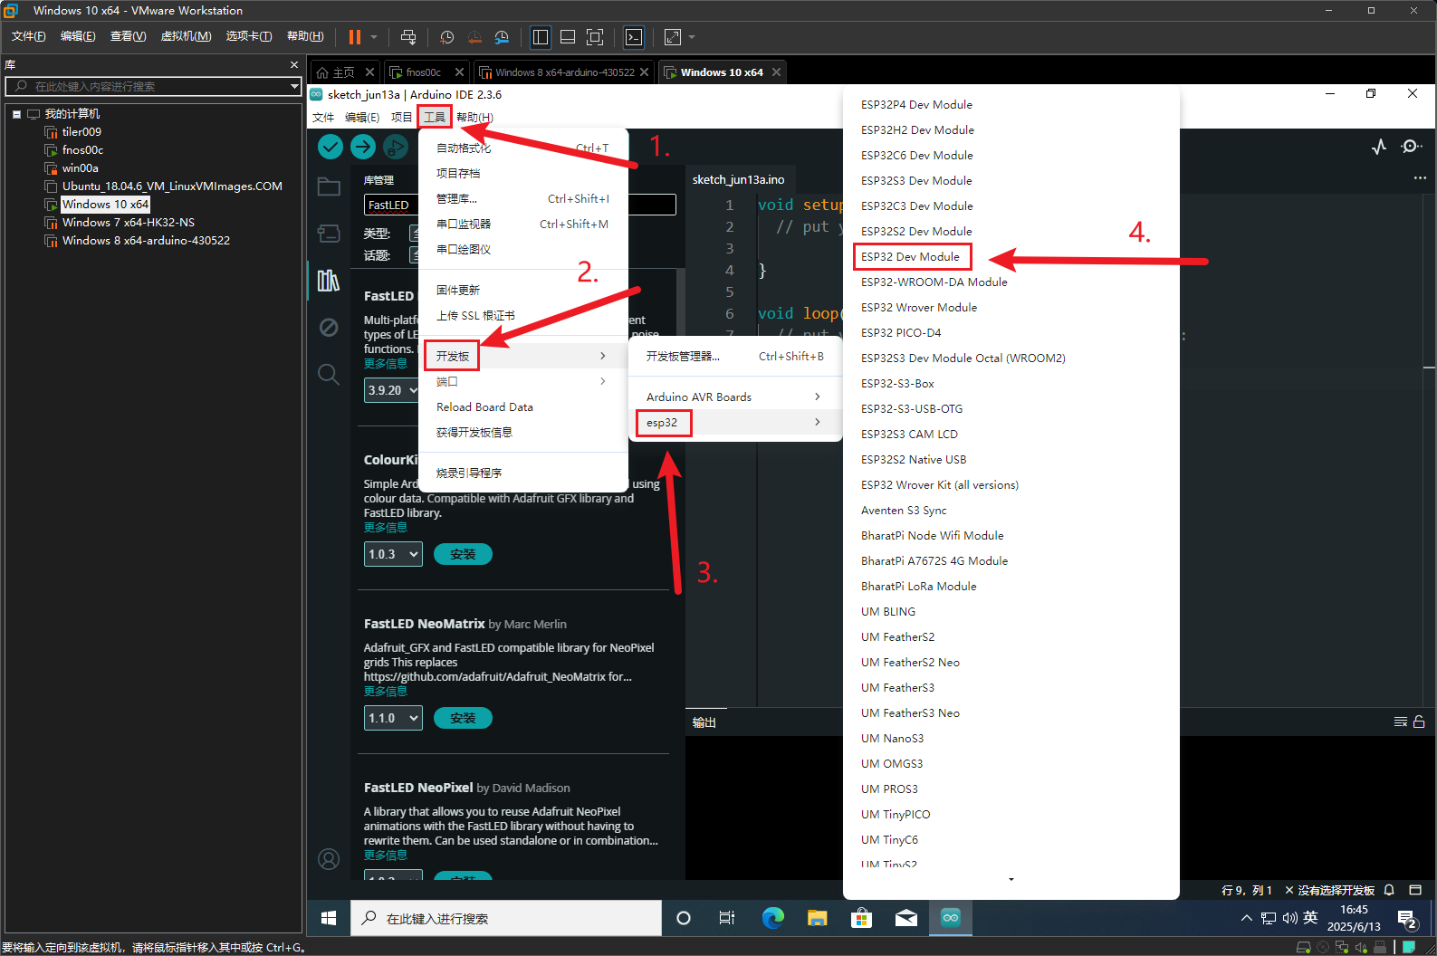Screen dimensions: 1437x956
Task: Open the Sketchbook folder icon in sidebar
Action: coord(329,186)
